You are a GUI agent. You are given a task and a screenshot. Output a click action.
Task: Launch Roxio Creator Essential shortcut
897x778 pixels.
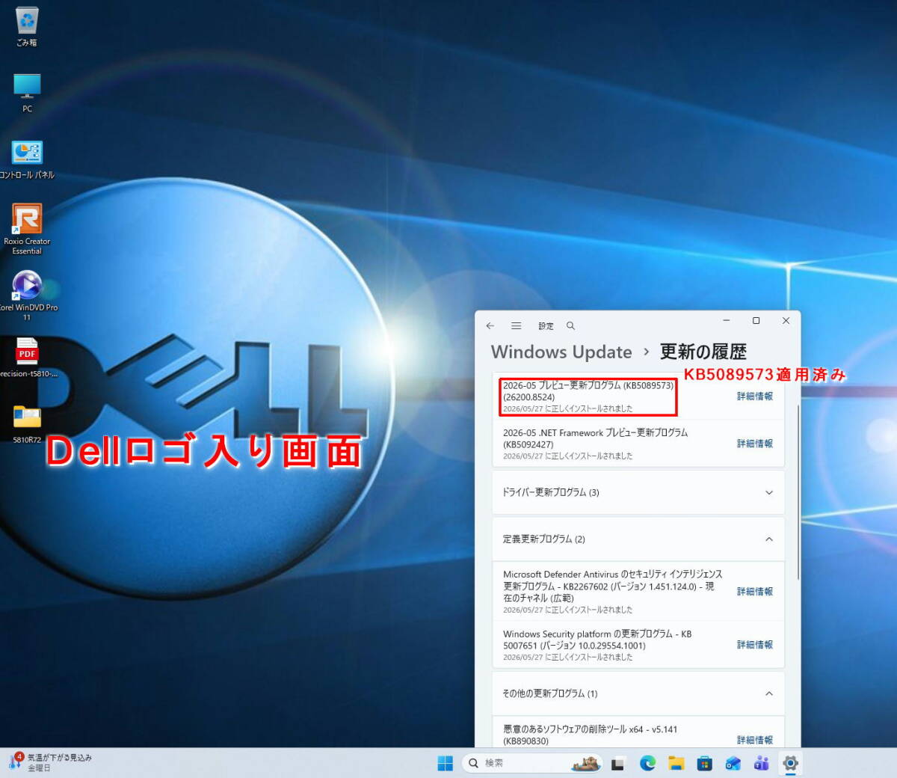click(27, 229)
